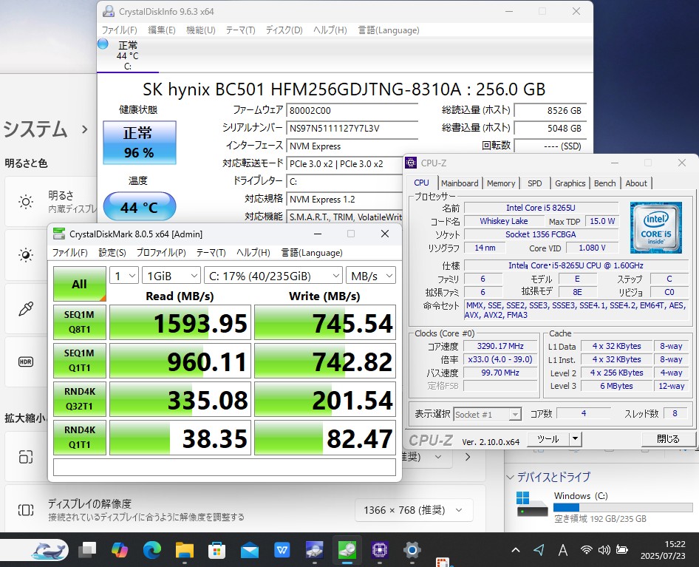Select the CPU tab in CPU-Z
Viewport: 699px width, 567px height.
(421, 183)
